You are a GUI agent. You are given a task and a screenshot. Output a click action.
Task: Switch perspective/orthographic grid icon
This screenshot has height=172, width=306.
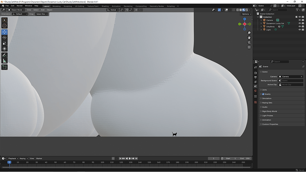[249, 47]
